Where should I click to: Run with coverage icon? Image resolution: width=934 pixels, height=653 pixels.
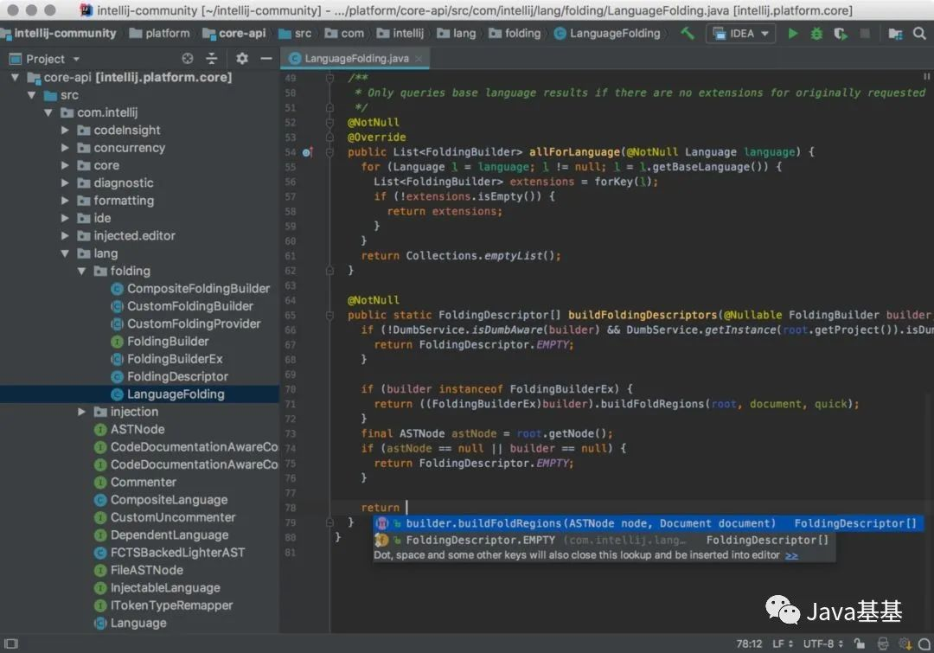[x=840, y=34]
